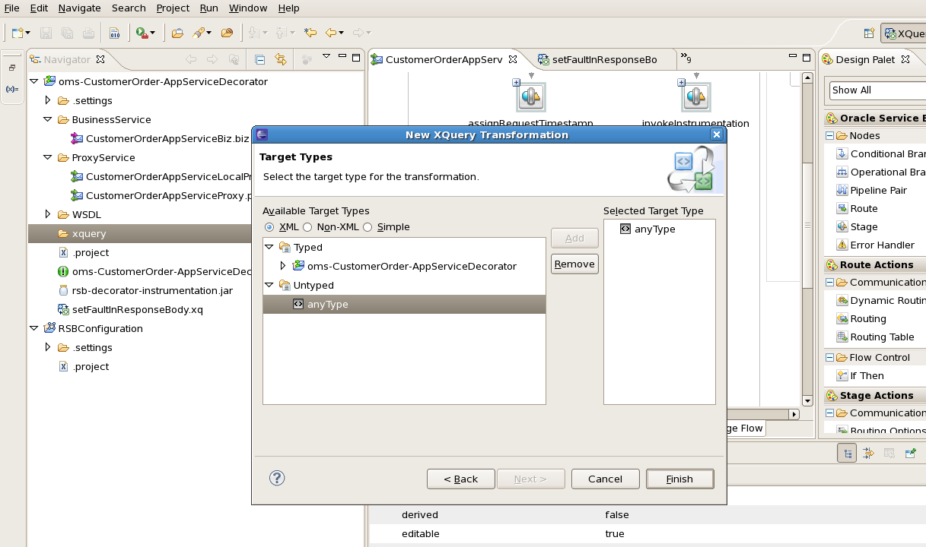Select the XML radio button
The height and width of the screenshot is (547, 926).
[269, 227]
